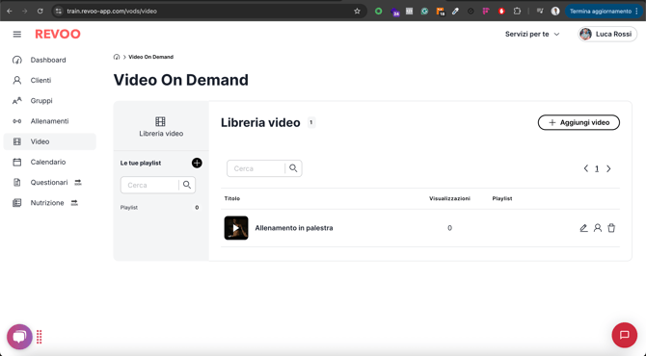Click the Playlist column header
Image resolution: width=646 pixels, height=356 pixels.
(x=502, y=198)
